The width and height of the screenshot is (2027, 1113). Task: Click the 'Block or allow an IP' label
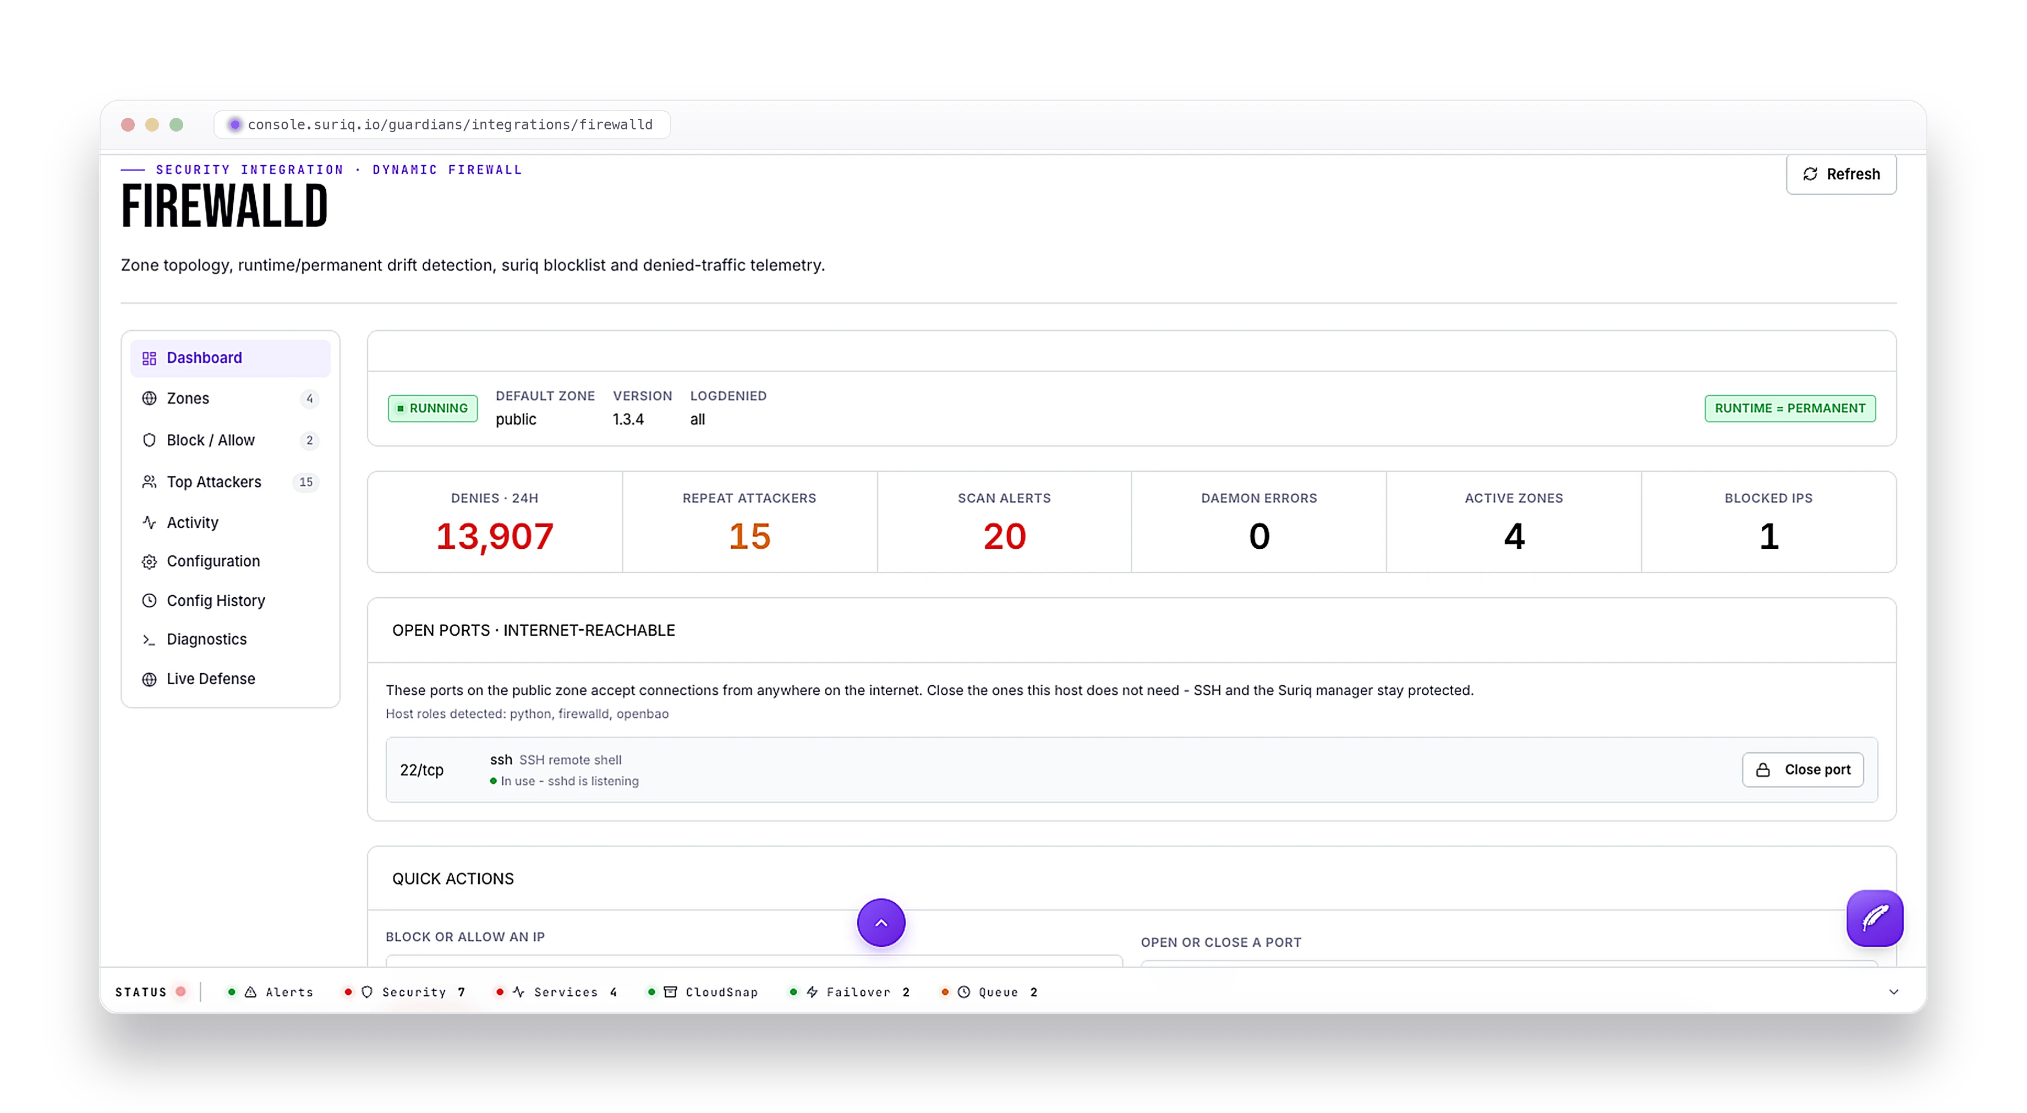(x=465, y=937)
